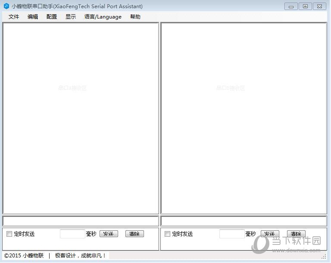Open the 文件 menu

click(x=14, y=17)
